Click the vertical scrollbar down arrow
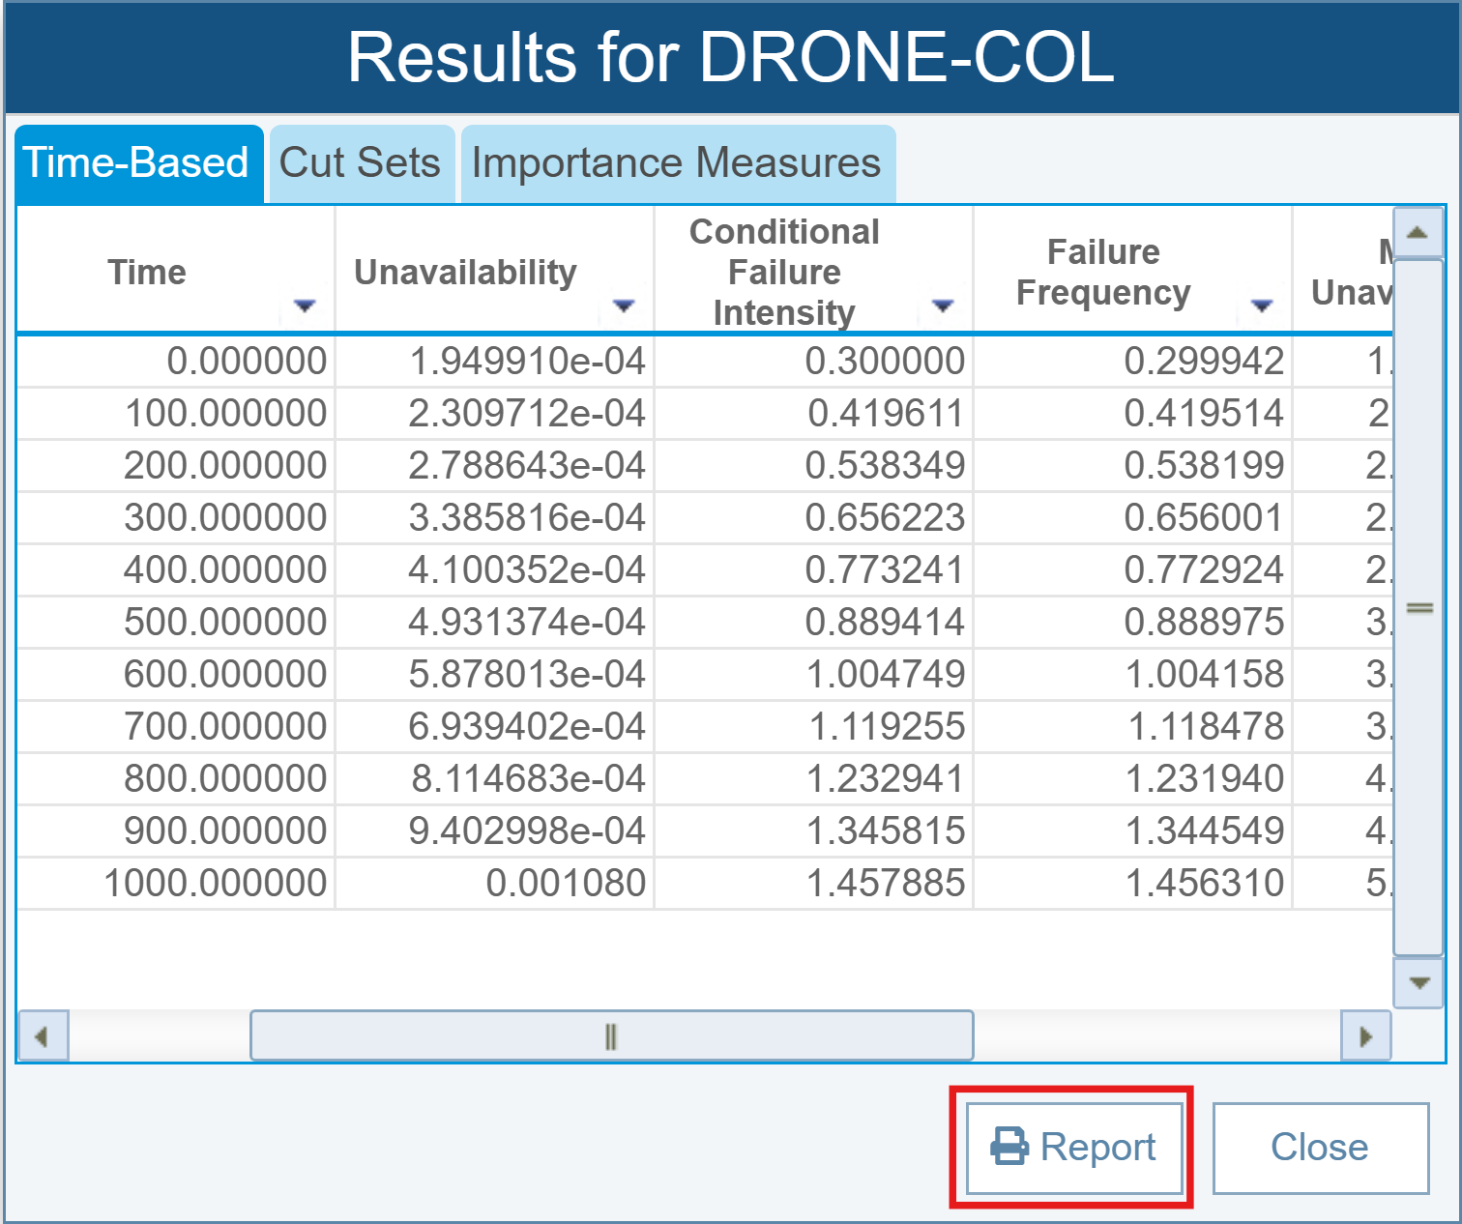Viewport: 1462px width, 1224px height. 1418,983
